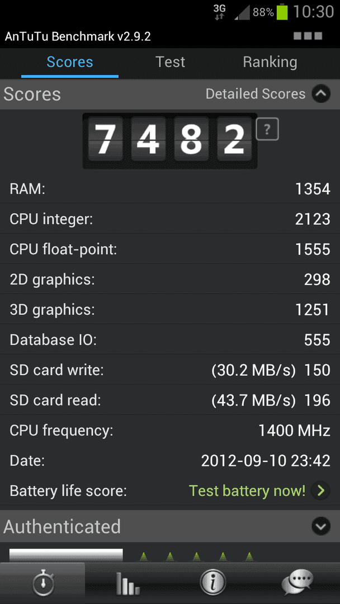Tap the white progress bar under Authenticated
Screen dimensions: 340x604
coord(66,555)
